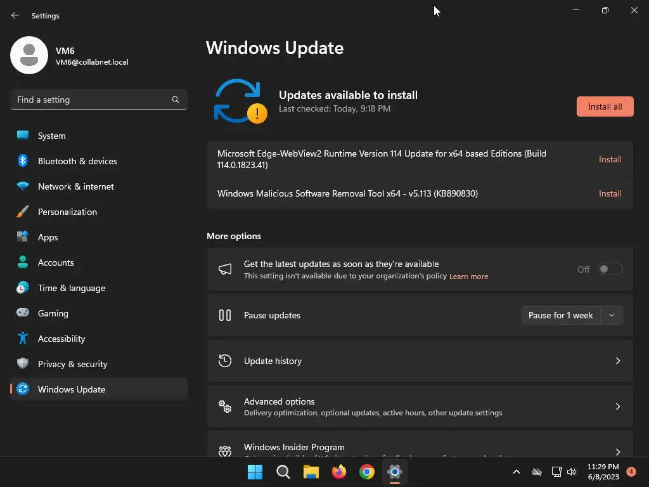This screenshot has height=487, width=649.
Task: Open Network & internet settings
Action: pyautogui.click(x=99, y=186)
